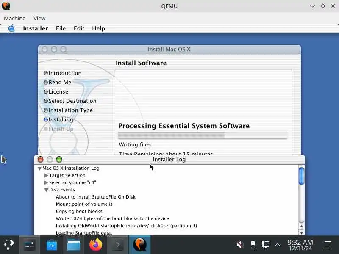Image resolution: width=339 pixels, height=254 pixels.
Task: Select the License step
Action: [x=58, y=91]
